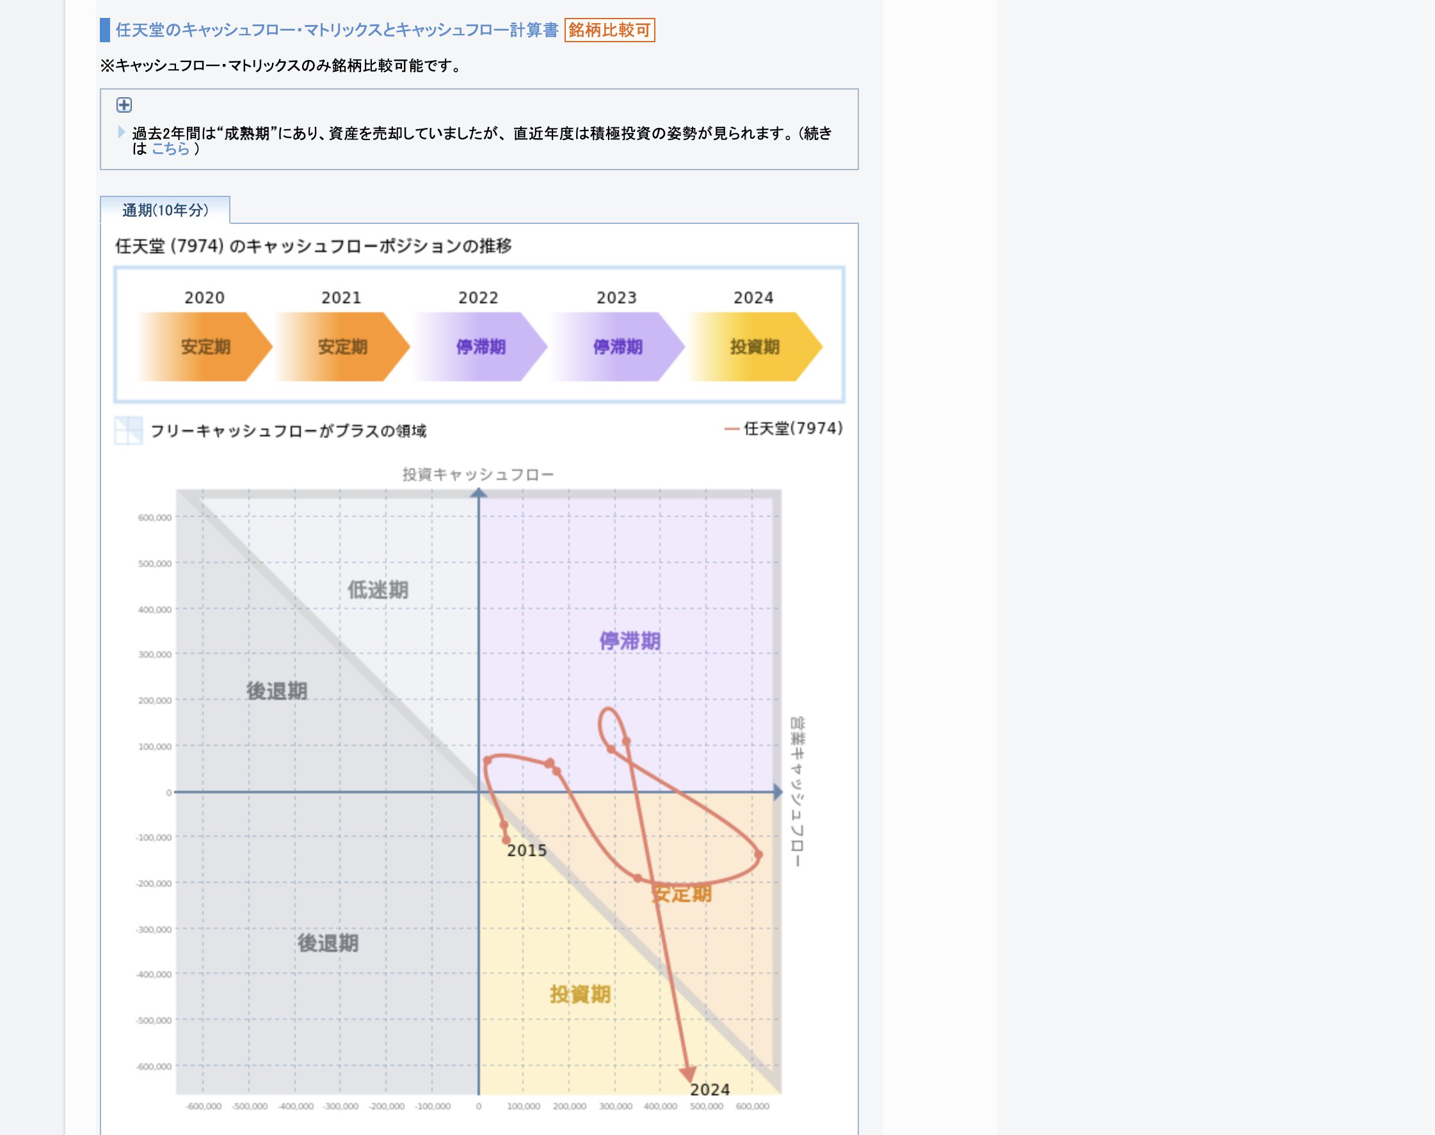This screenshot has width=1435, height=1135.
Task: Click the arrow bullet before summary text
Action: (121, 132)
